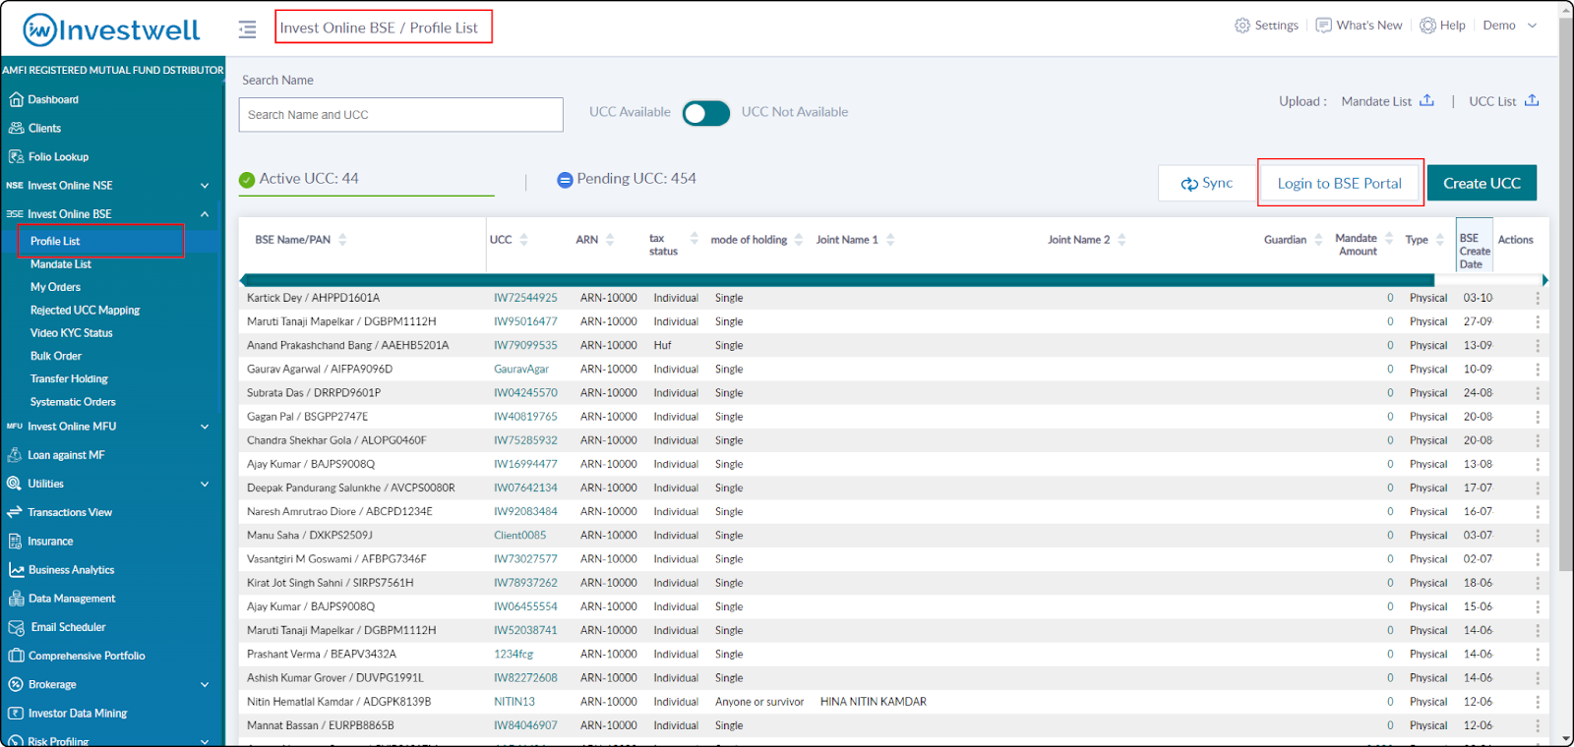
Task: Click the page vertical scrollbar
Action: pyautogui.click(x=1566, y=295)
